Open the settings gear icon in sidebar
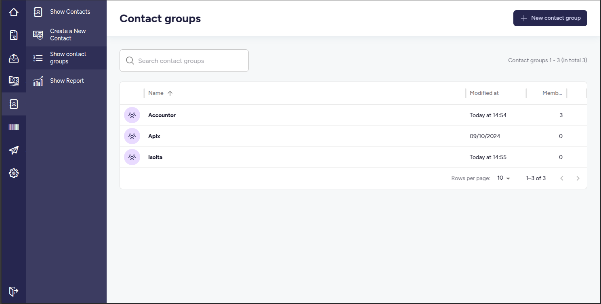The image size is (601, 304). (x=14, y=173)
